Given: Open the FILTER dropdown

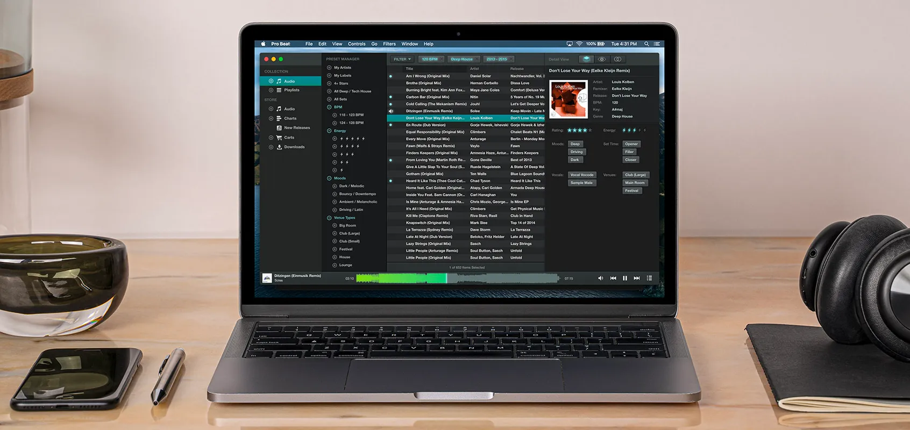Looking at the screenshot, I should click(402, 59).
